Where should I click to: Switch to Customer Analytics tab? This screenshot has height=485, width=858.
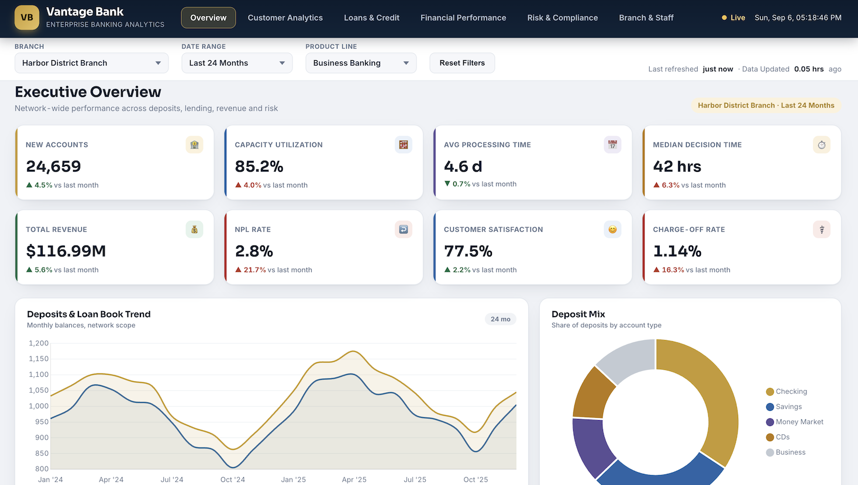[x=285, y=18]
